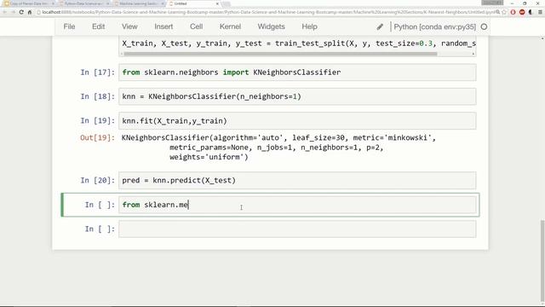Open the Cell menu
Screen dimensions: 545x307
point(197,26)
